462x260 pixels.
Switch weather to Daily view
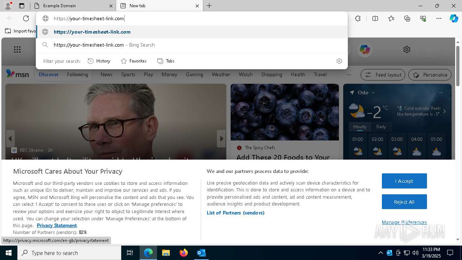click(x=381, y=127)
